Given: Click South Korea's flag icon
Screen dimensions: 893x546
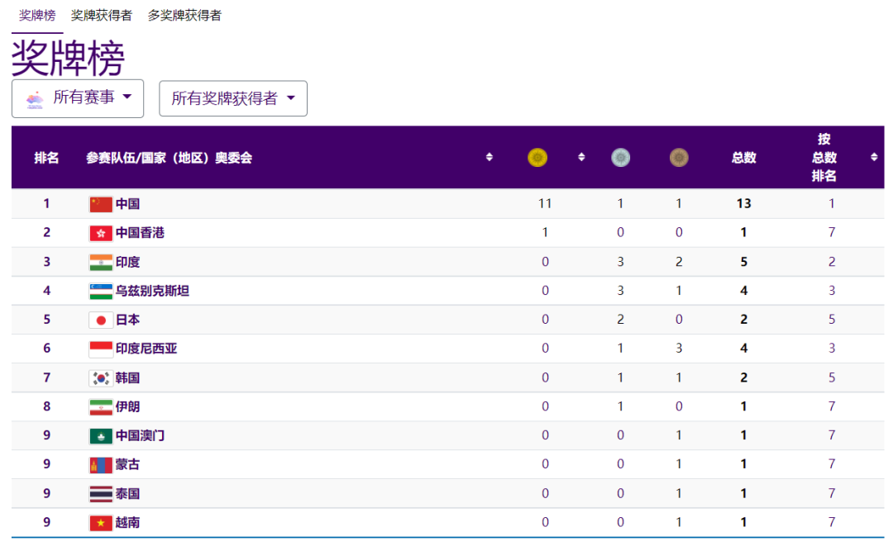Looking at the screenshot, I should 101,378.
